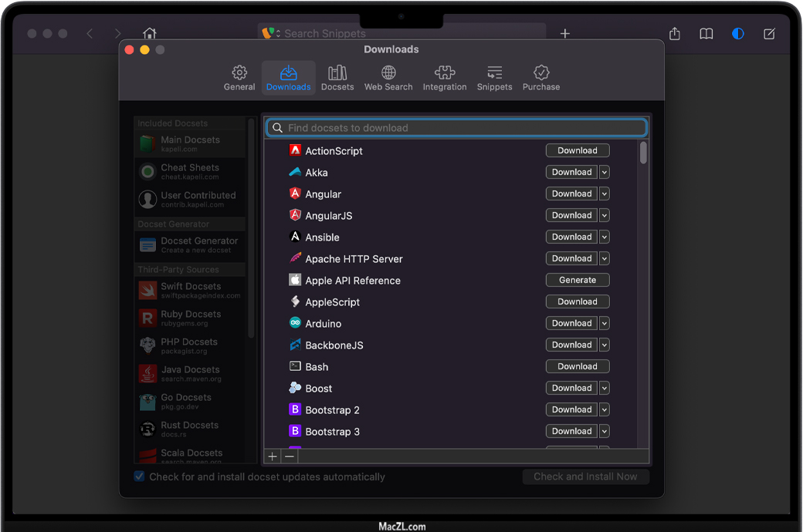This screenshot has height=532, width=803.
Task: Toggle automatic docset updates checkbox
Action: pyautogui.click(x=140, y=476)
